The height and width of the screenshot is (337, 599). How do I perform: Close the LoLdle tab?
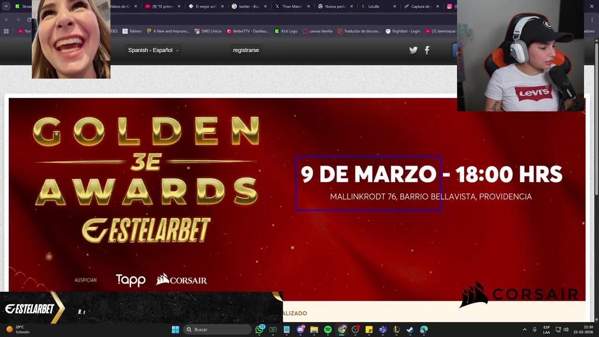click(x=394, y=7)
